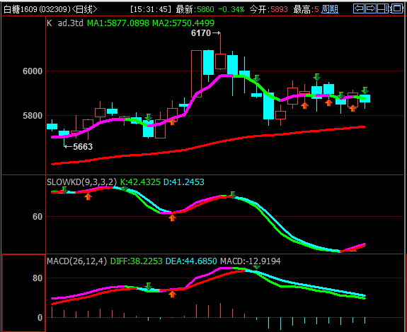The image size is (407, 332).
Task: Select the split-pane layout icon
Action: 383,8
